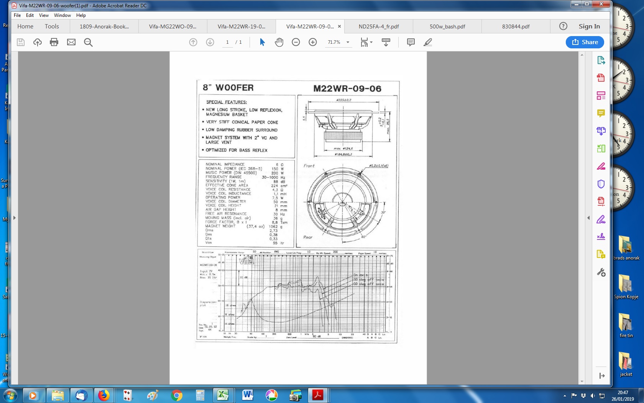Image resolution: width=644 pixels, height=403 pixels.
Task: Open the Help menu
Action: [81, 15]
